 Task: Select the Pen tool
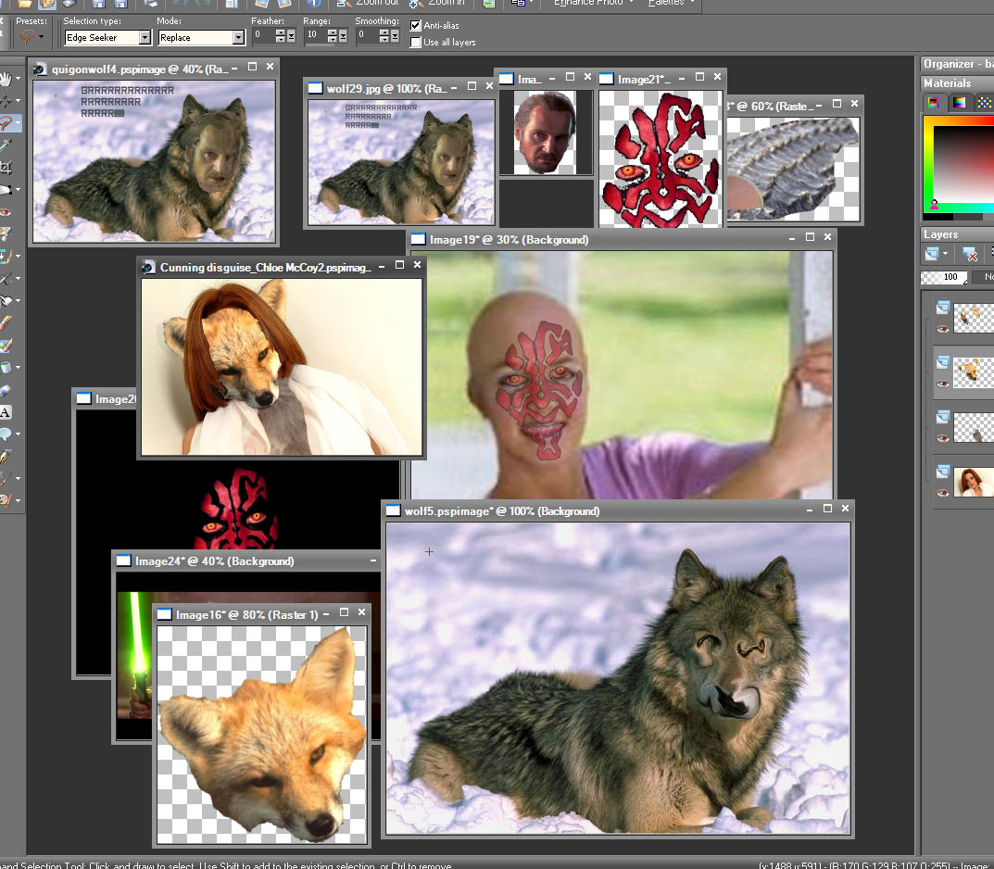coord(6,457)
